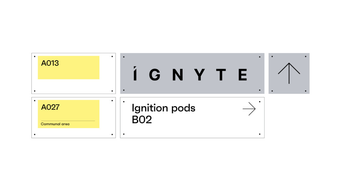Select the letter N in the IGNYTE logo
341x191 pixels.
click(177, 75)
